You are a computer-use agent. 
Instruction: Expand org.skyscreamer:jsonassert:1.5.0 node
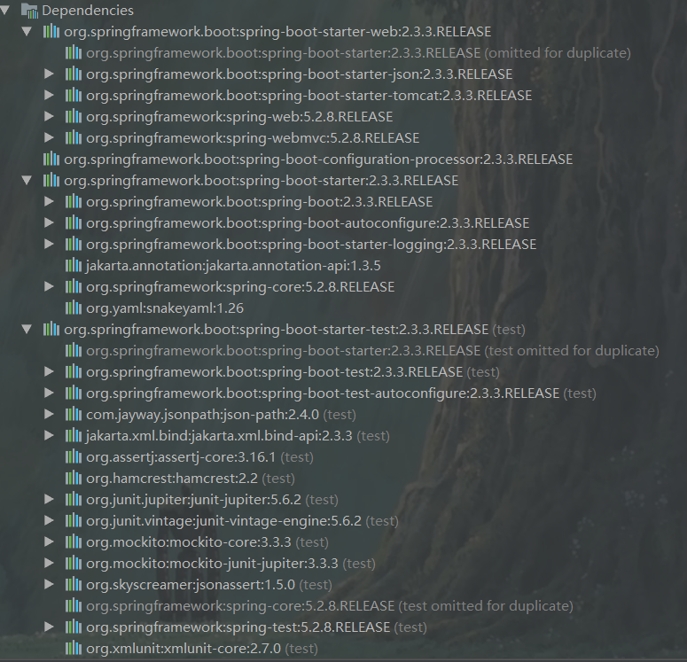tap(49, 584)
